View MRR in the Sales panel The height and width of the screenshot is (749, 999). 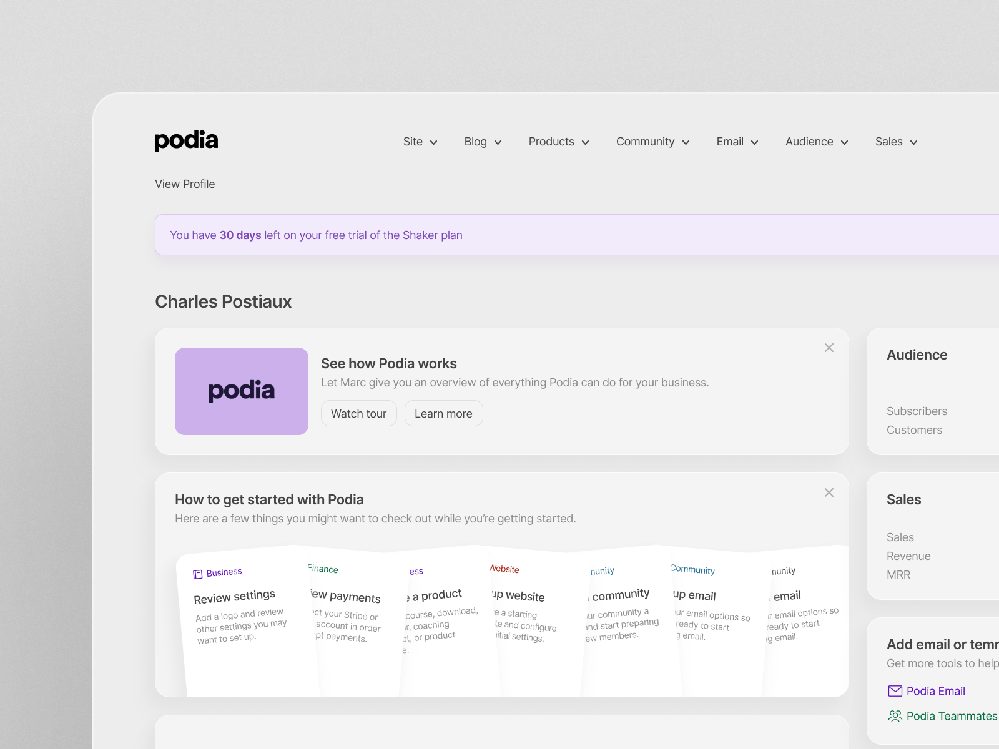(x=898, y=574)
